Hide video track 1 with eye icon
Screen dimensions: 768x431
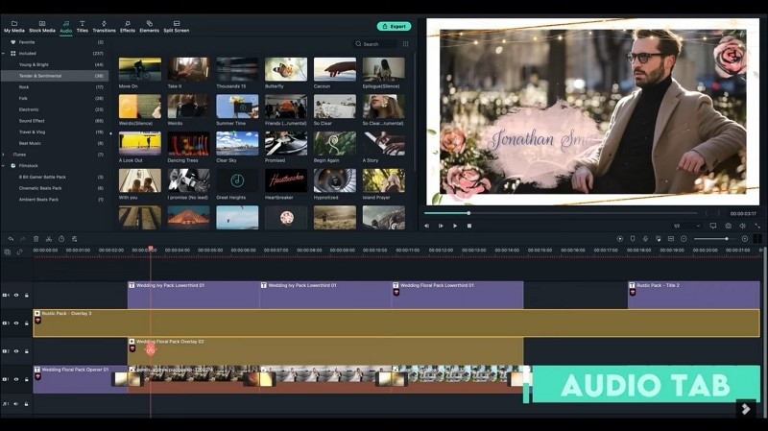tap(16, 379)
